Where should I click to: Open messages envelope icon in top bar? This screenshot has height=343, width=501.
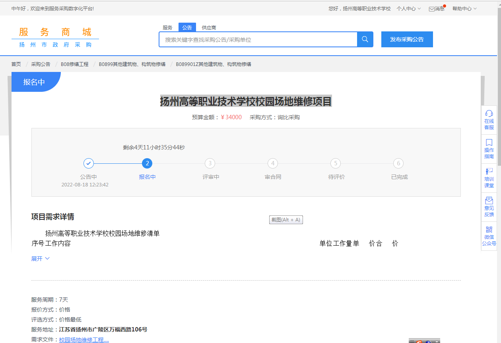coord(431,9)
